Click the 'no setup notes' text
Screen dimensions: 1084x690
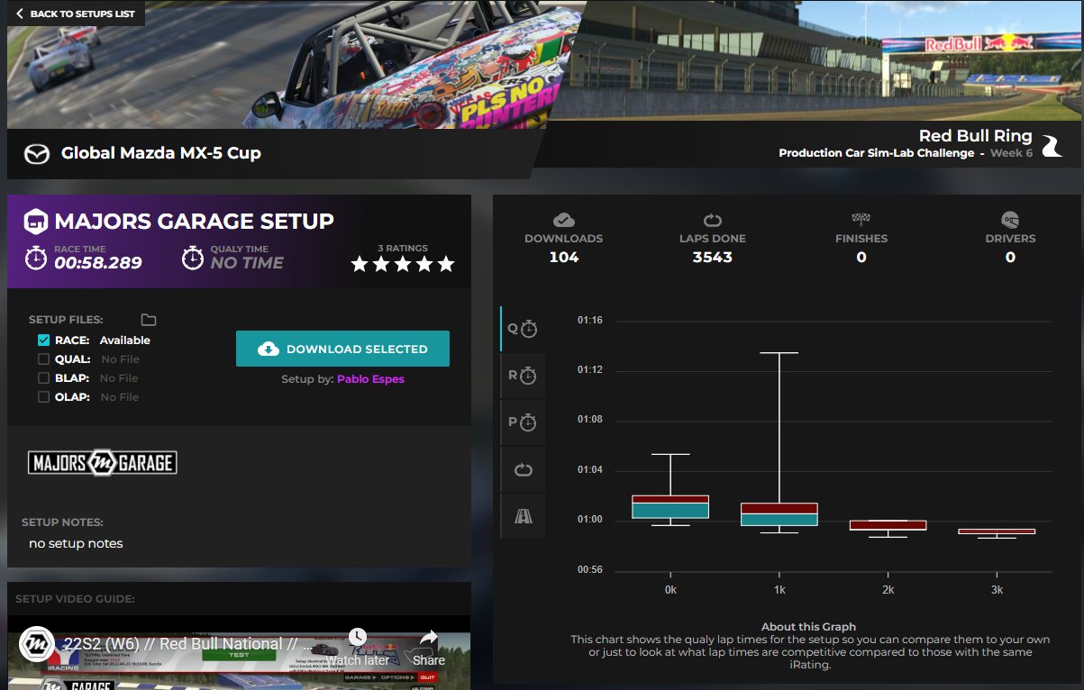pos(76,543)
